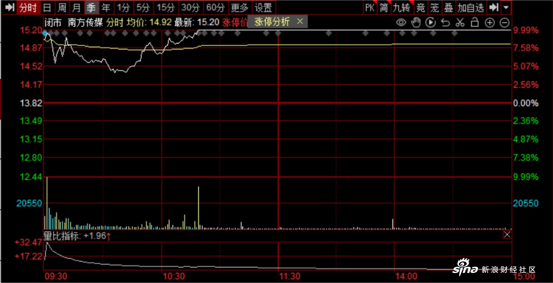
Task: Toggle the 笼 toolbar option
Action: pos(435,7)
